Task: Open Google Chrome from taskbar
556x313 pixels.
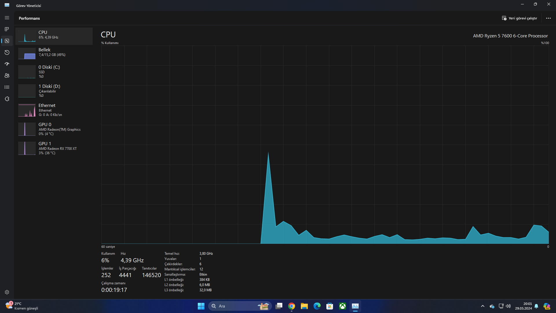Action: (292, 306)
